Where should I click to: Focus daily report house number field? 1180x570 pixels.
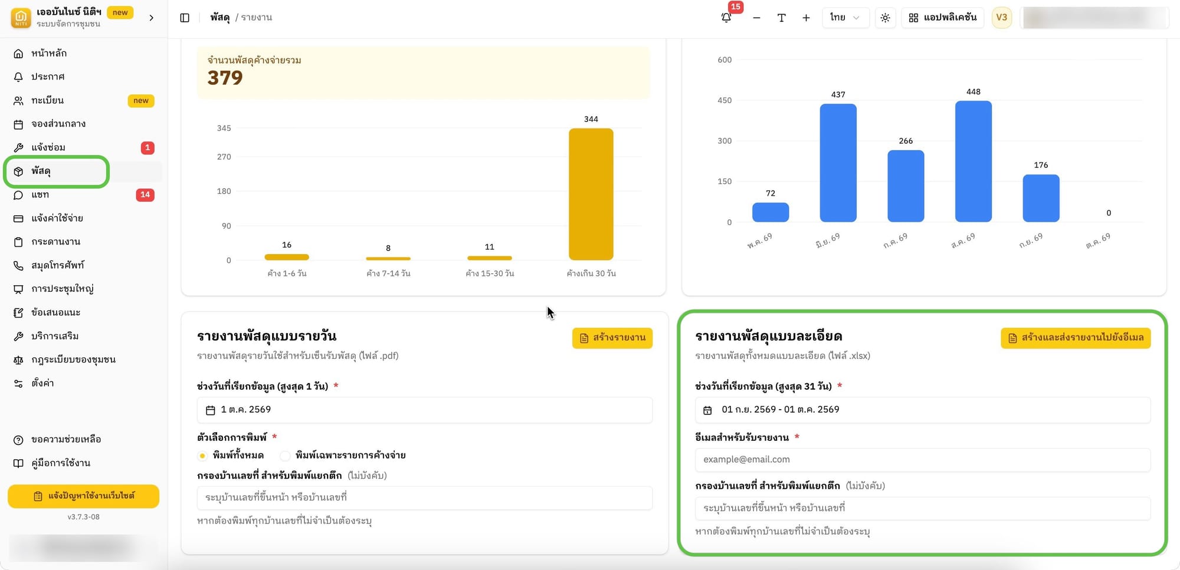425,498
